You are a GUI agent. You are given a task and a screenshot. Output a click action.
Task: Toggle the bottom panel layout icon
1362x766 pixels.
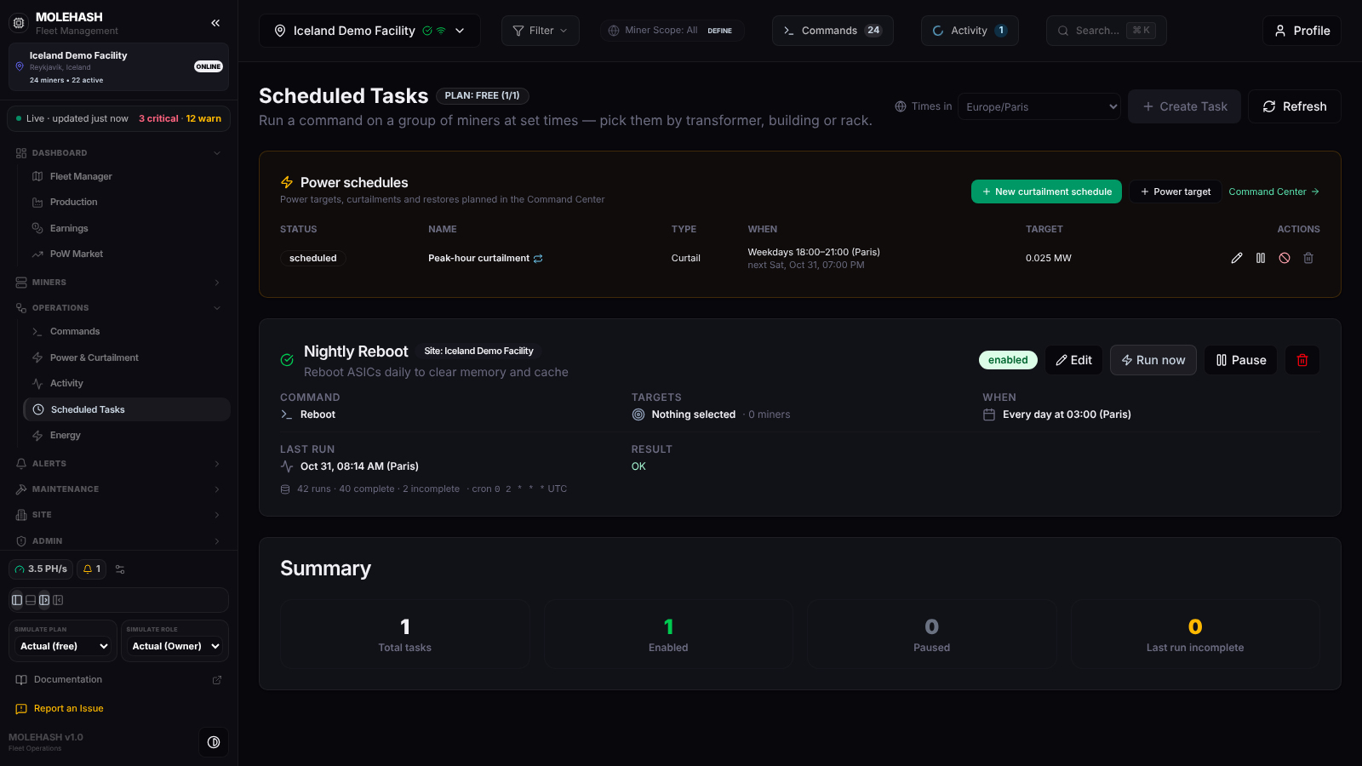point(31,600)
